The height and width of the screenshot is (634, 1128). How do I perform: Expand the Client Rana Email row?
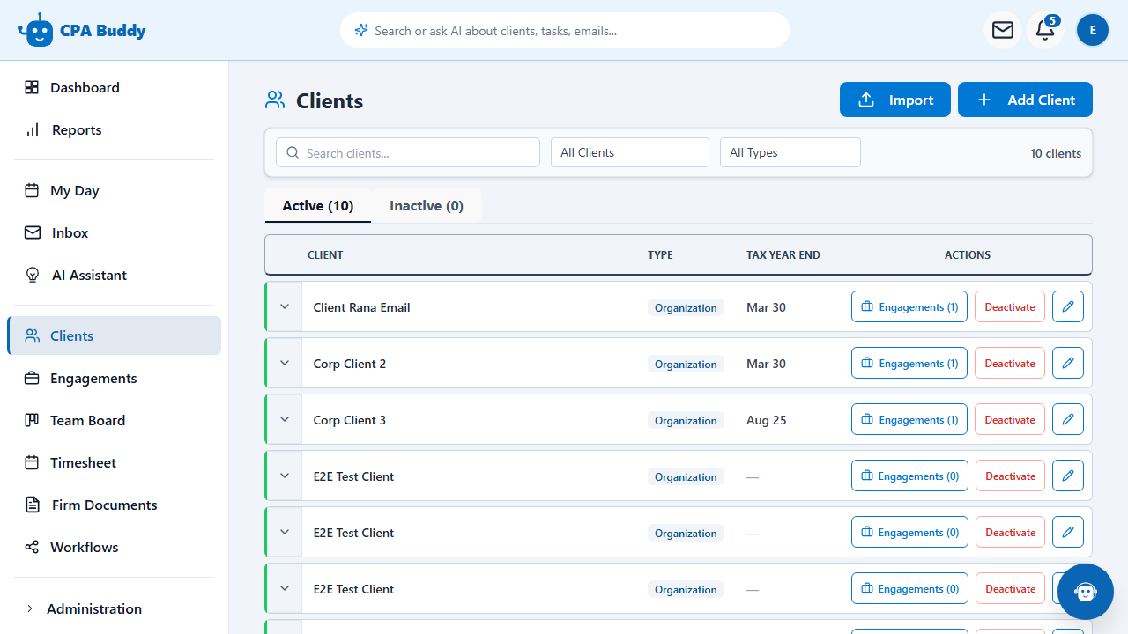(x=285, y=306)
